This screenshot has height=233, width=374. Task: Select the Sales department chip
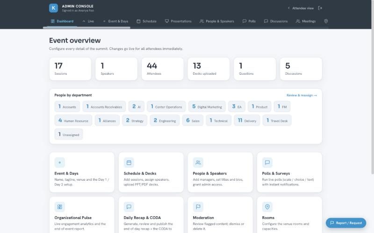pyautogui.click(x=193, y=120)
